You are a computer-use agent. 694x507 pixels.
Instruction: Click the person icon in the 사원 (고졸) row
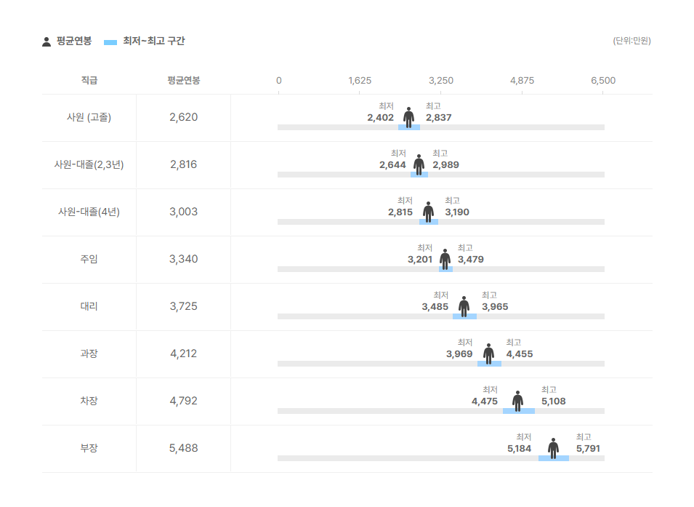point(408,117)
